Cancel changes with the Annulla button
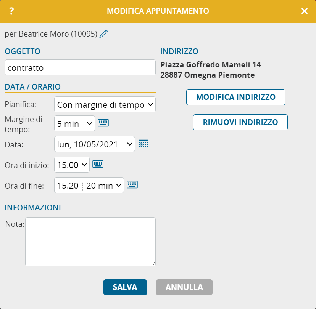Viewport: 316px width, 309px height. click(x=184, y=287)
